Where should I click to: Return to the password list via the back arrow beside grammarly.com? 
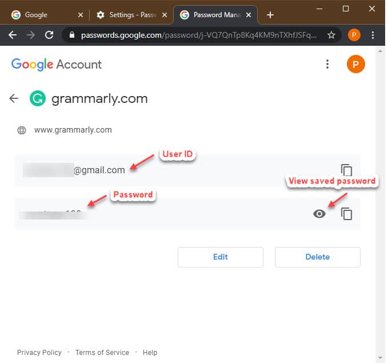(14, 98)
